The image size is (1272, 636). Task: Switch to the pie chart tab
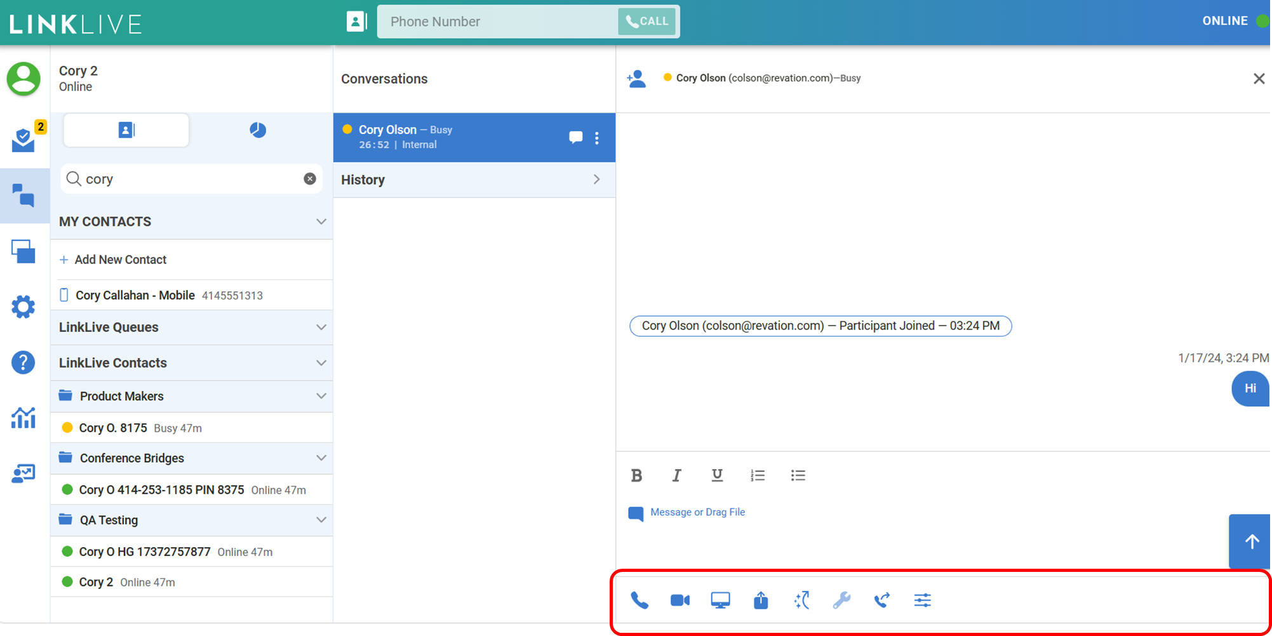(258, 130)
